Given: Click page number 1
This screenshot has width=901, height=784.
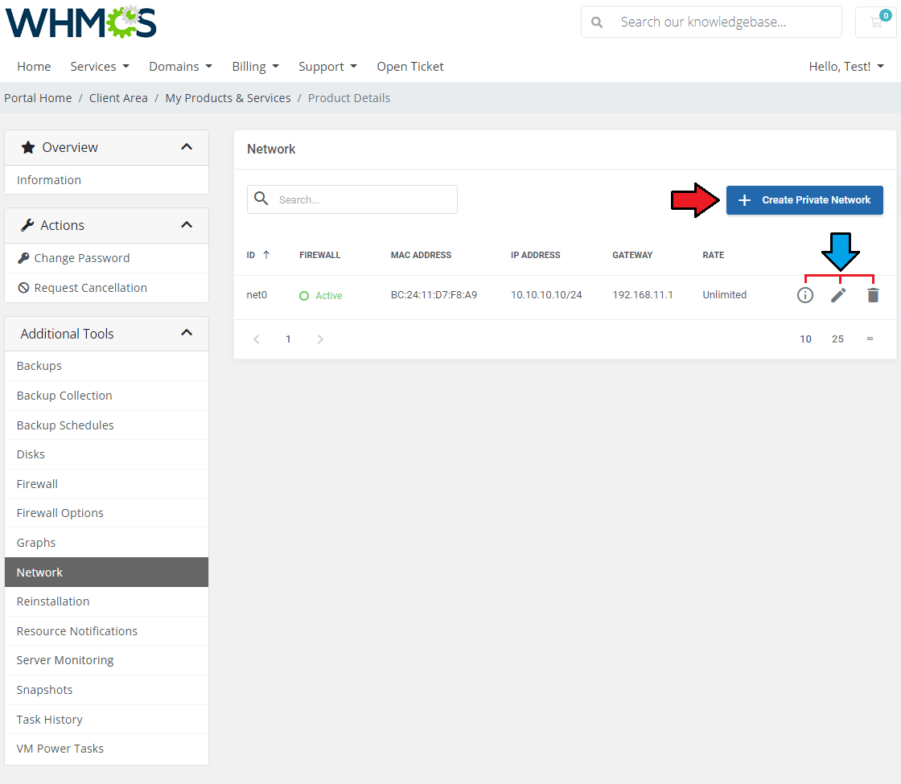Looking at the screenshot, I should coord(289,339).
